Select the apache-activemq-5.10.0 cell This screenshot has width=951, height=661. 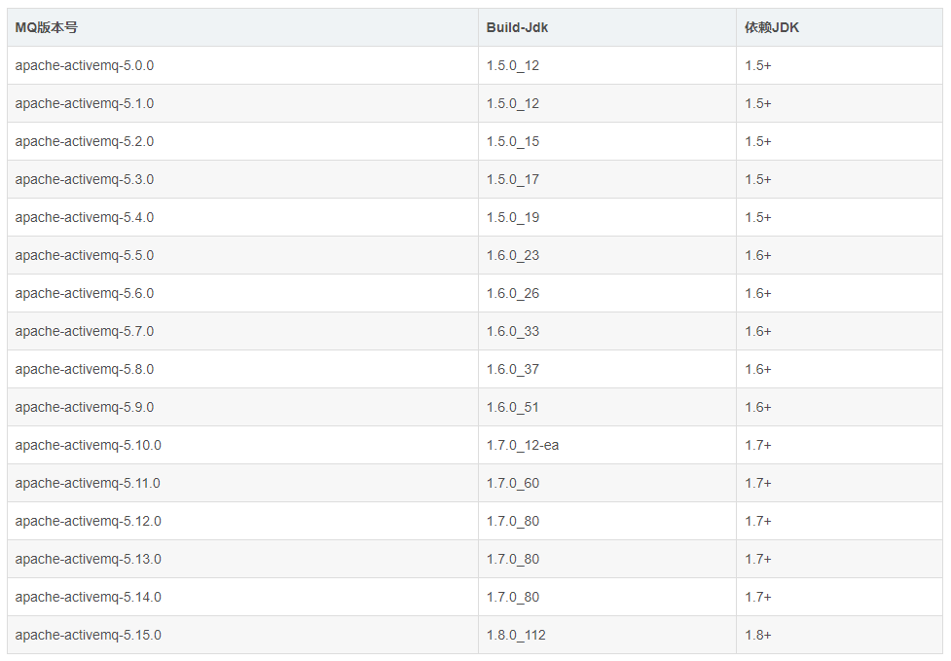point(242,445)
